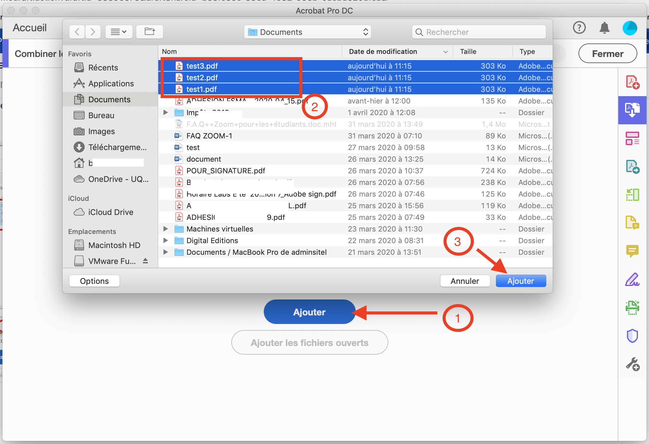Screen dimensions: 649x444
Task: Select the POUR_SIGNATURE.pdf file
Action: point(355,171)
